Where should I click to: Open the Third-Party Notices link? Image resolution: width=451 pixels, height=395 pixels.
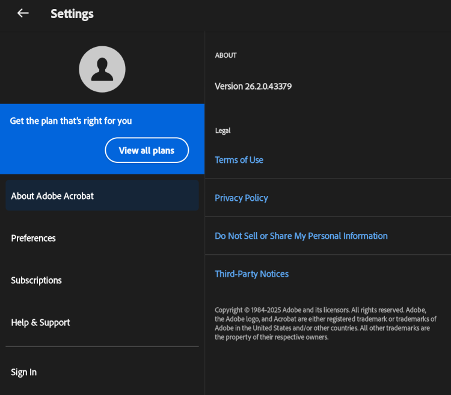[x=252, y=274]
